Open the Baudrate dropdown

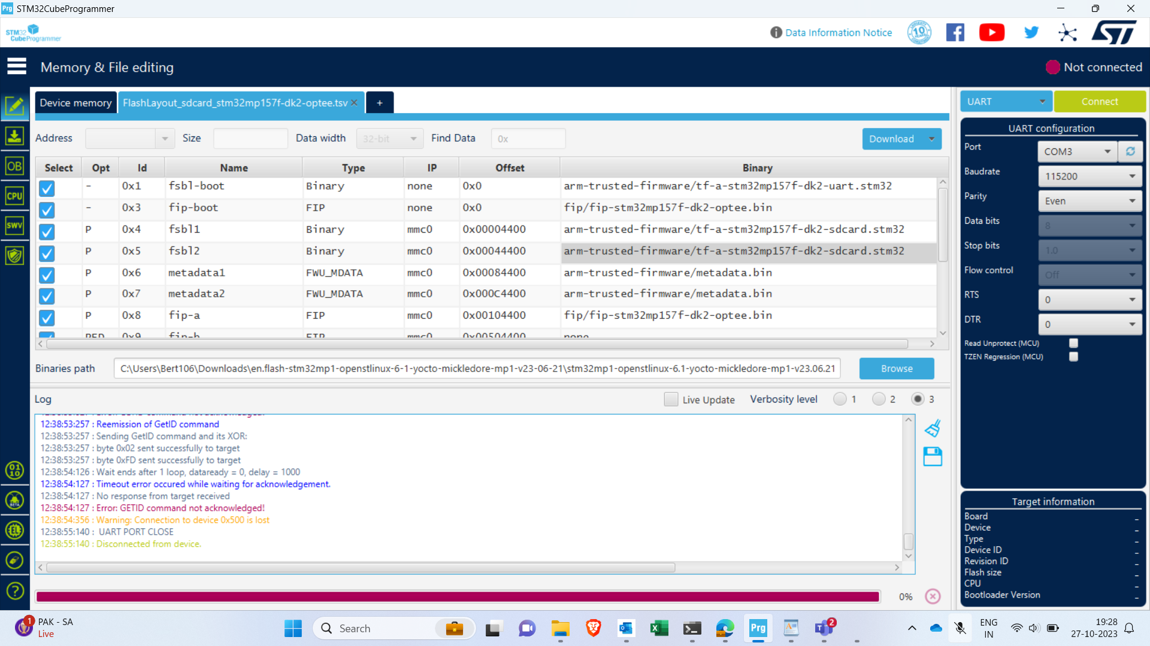click(1089, 176)
